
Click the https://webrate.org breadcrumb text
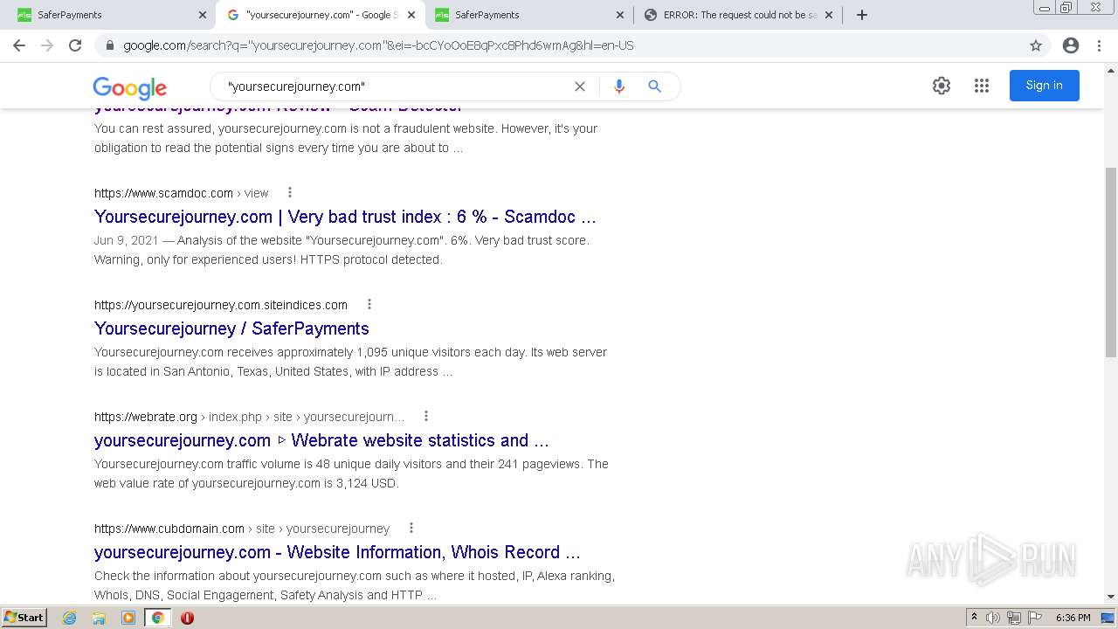coord(146,417)
